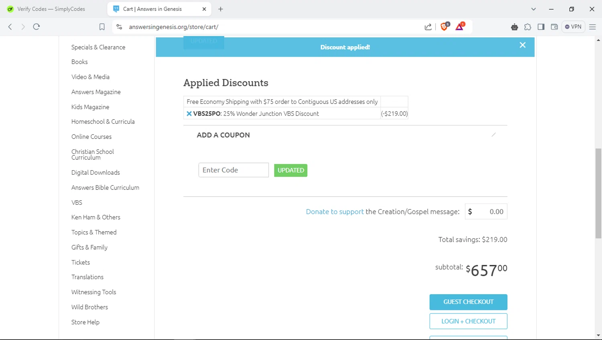Bookmark this page

pyautogui.click(x=102, y=27)
